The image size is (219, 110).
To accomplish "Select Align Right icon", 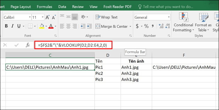I will pyautogui.click(x=75, y=26).
